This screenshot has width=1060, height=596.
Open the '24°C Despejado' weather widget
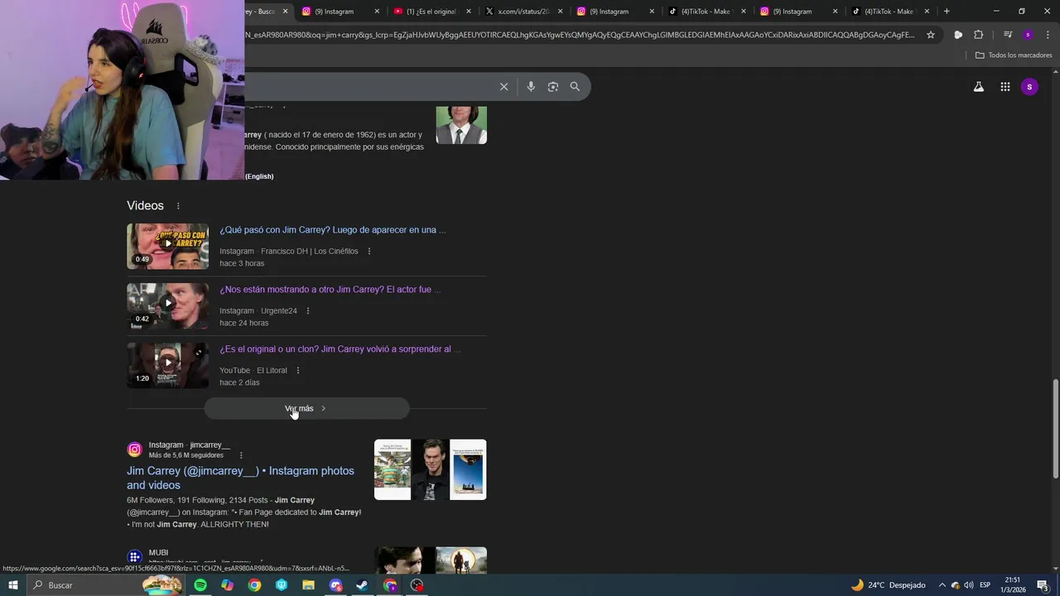[889, 585]
